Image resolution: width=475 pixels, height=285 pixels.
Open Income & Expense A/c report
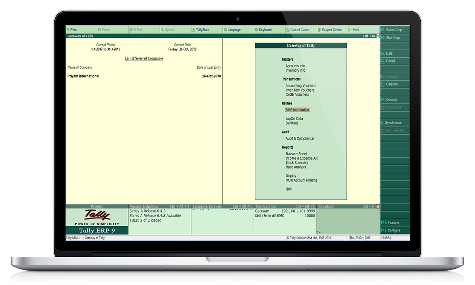click(302, 158)
